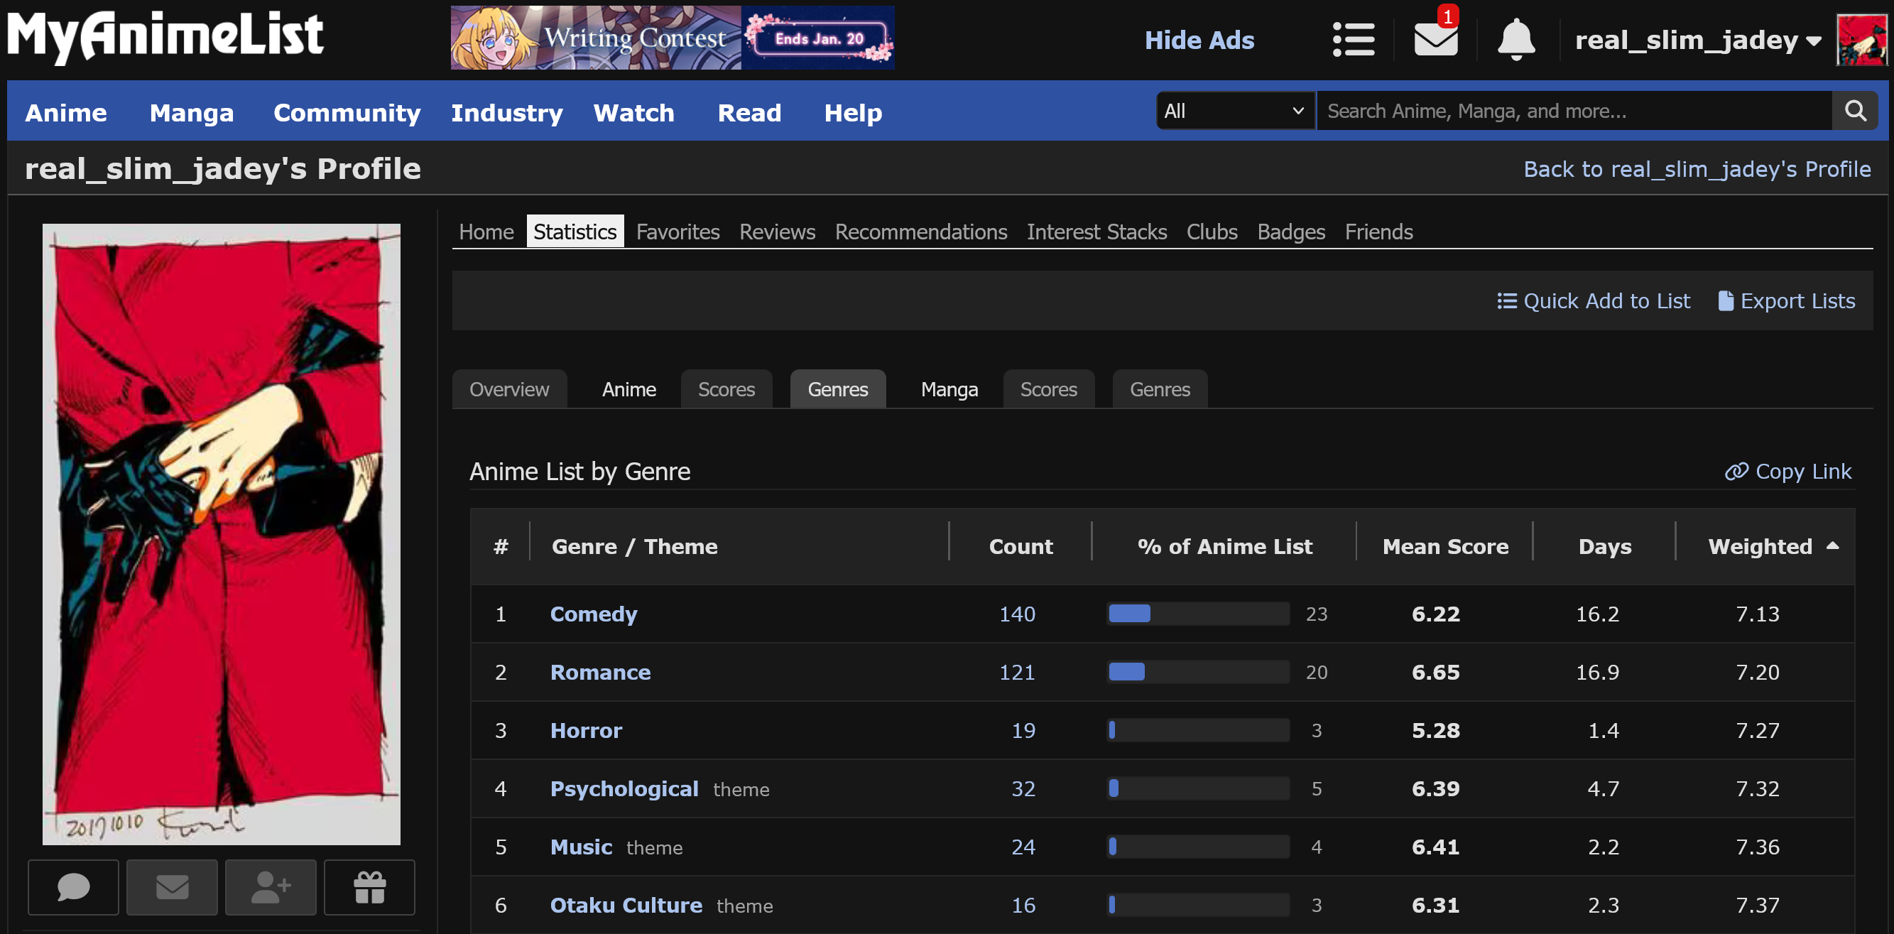Click the gift icon button
The width and height of the screenshot is (1894, 934).
(x=369, y=887)
